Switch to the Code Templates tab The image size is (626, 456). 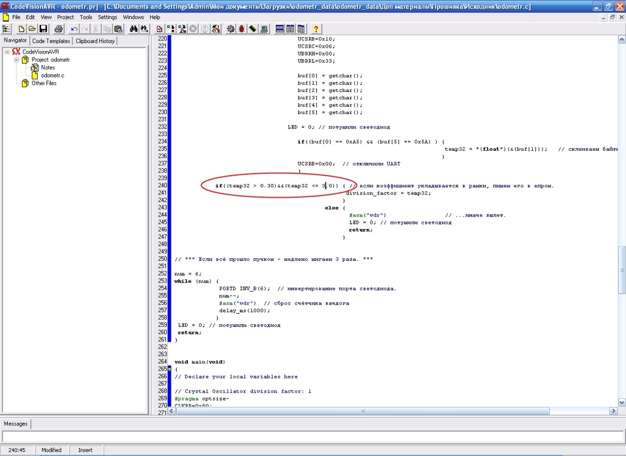coord(51,41)
